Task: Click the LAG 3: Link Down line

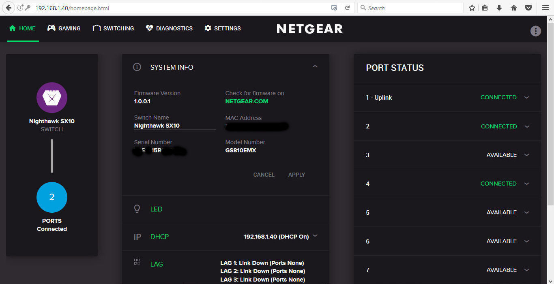Action: coord(262,280)
